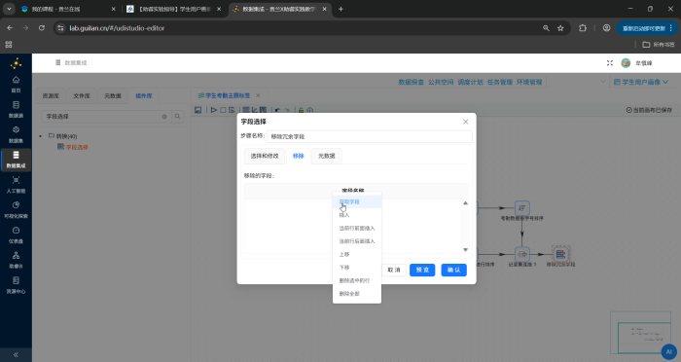
Task: Go to 首页 in the sidebar
Action: [16, 85]
